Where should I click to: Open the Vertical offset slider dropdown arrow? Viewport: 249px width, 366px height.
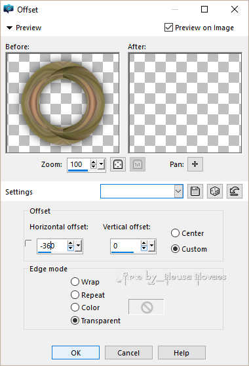click(x=152, y=246)
